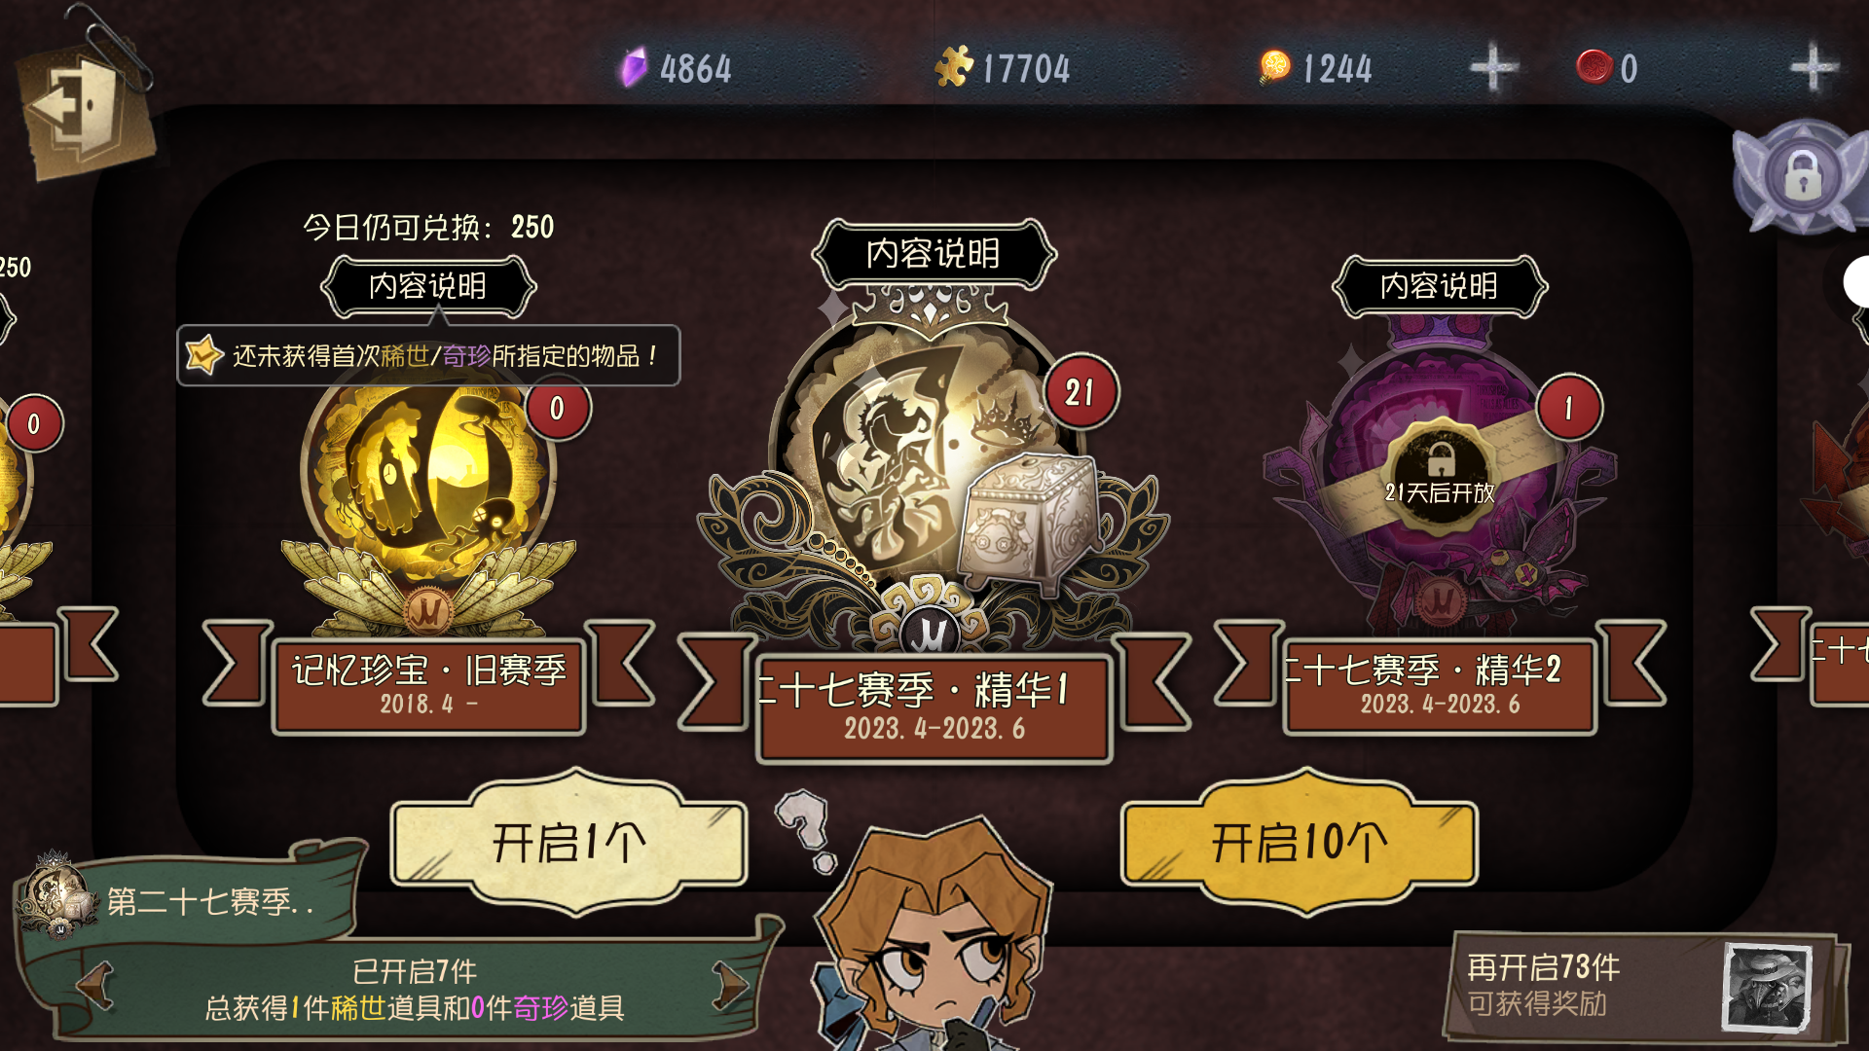Screen dimensions: 1869x1051
Task: Tap the puzzle piece clue icon
Action: tap(954, 66)
